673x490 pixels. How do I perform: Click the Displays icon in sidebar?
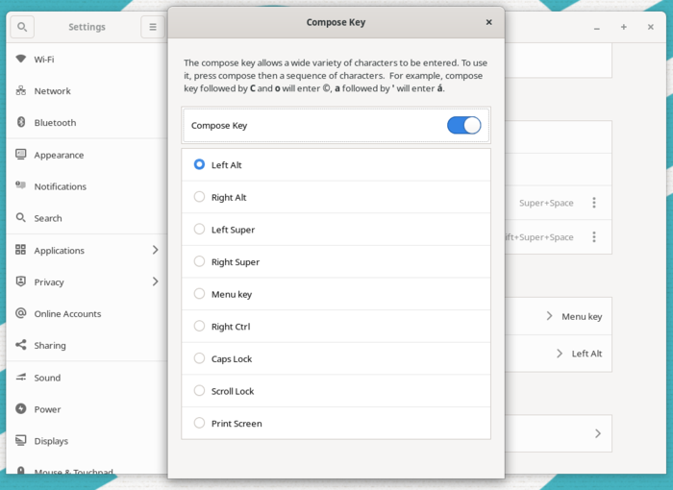pyautogui.click(x=20, y=441)
